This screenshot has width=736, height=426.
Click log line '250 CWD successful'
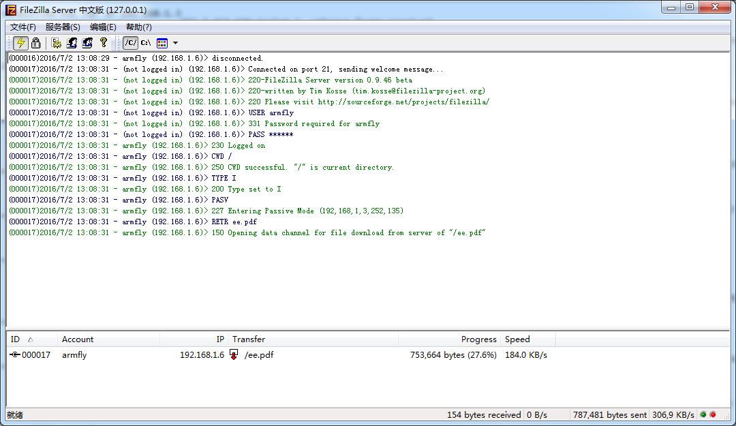tap(201, 167)
